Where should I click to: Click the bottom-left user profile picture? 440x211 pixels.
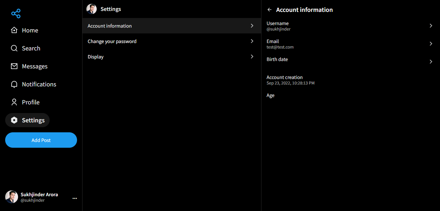12,197
